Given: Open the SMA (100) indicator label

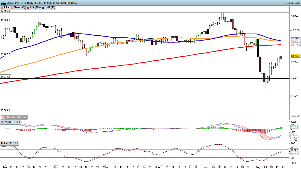Looking at the screenshot, I should 20,8.
